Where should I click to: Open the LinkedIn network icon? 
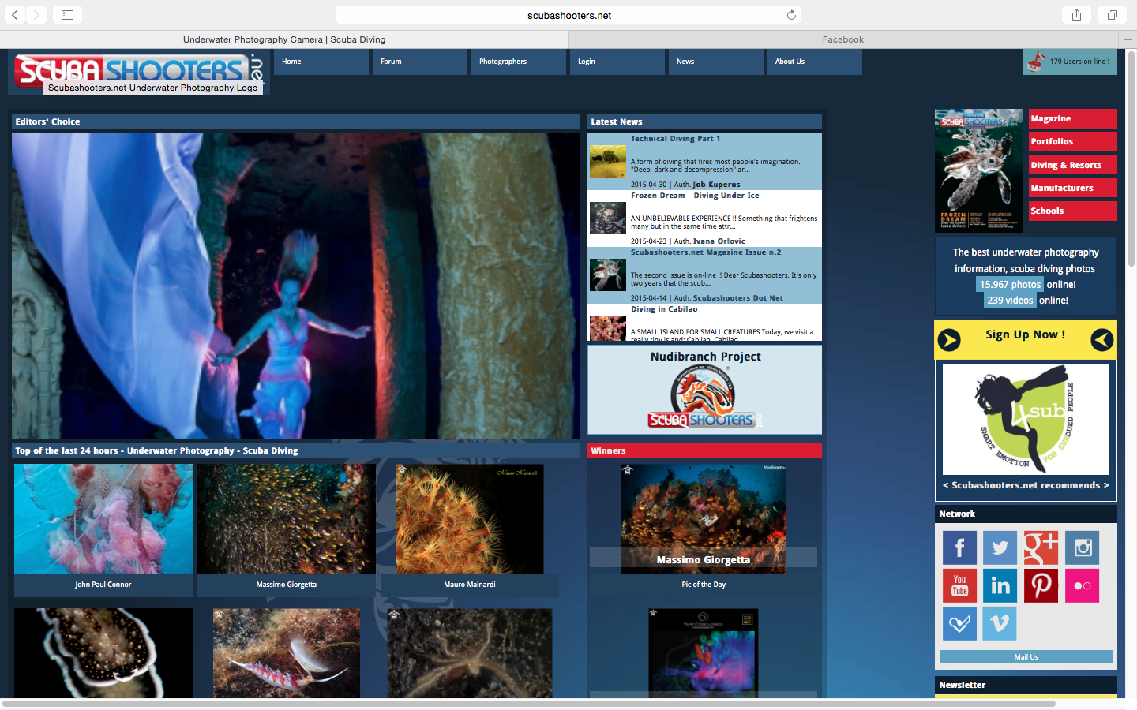coord(1000,585)
